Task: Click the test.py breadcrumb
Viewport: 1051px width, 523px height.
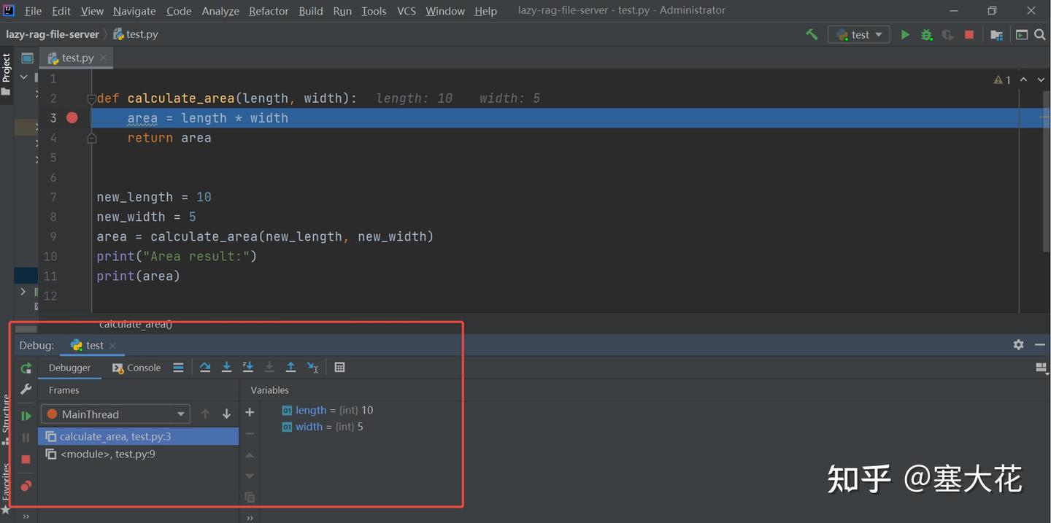Action: point(142,34)
